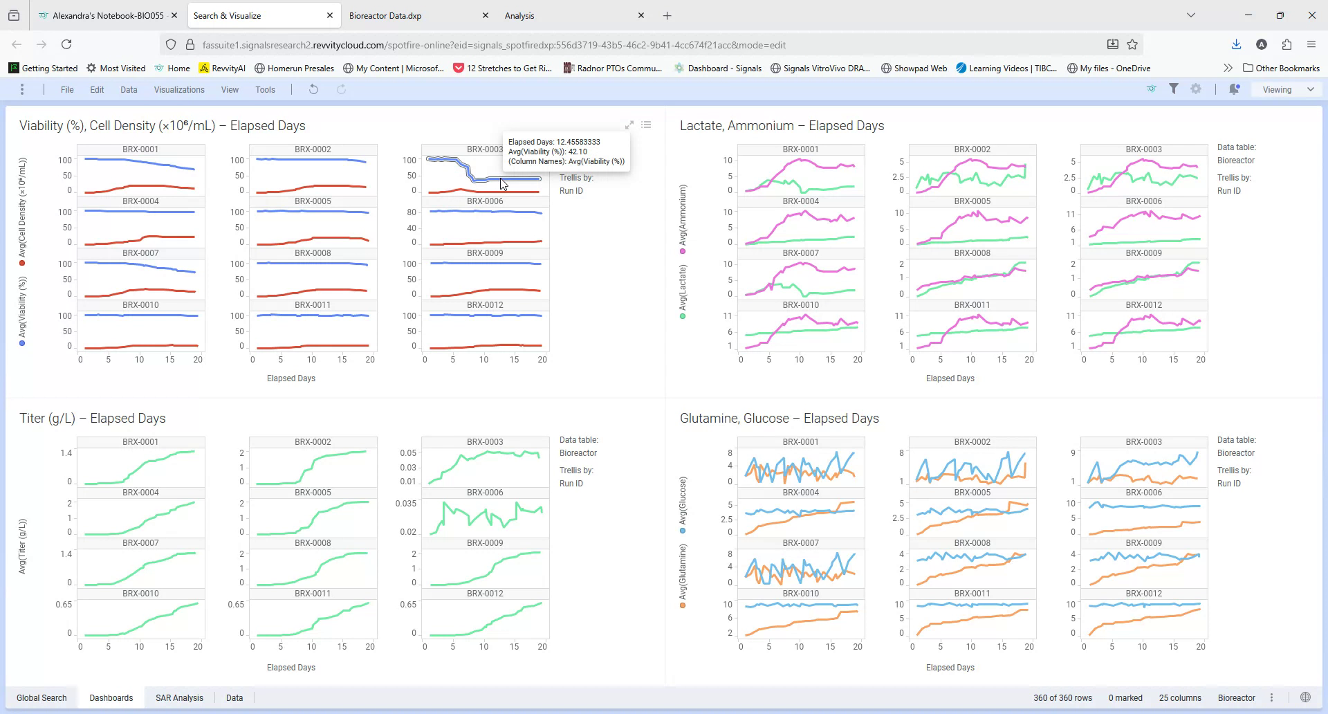Show more bookmarks via double chevron
The width and height of the screenshot is (1328, 714).
coord(1228,68)
